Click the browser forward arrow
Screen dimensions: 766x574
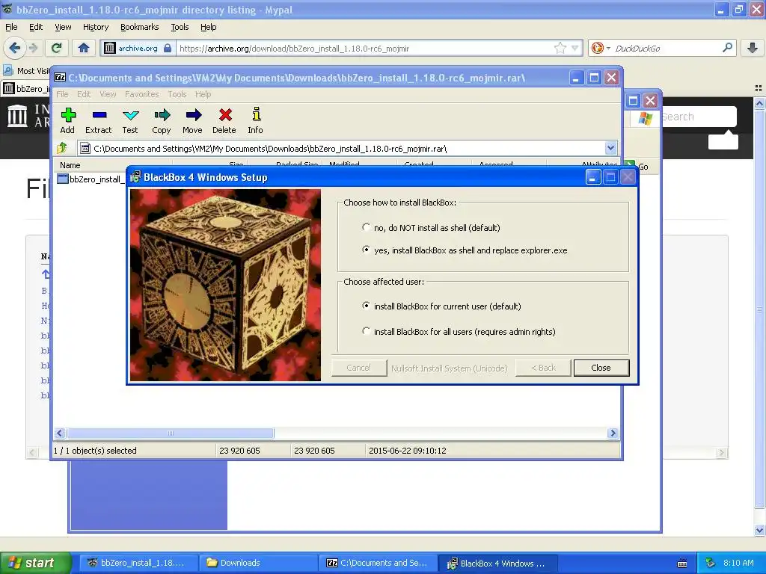(x=33, y=48)
